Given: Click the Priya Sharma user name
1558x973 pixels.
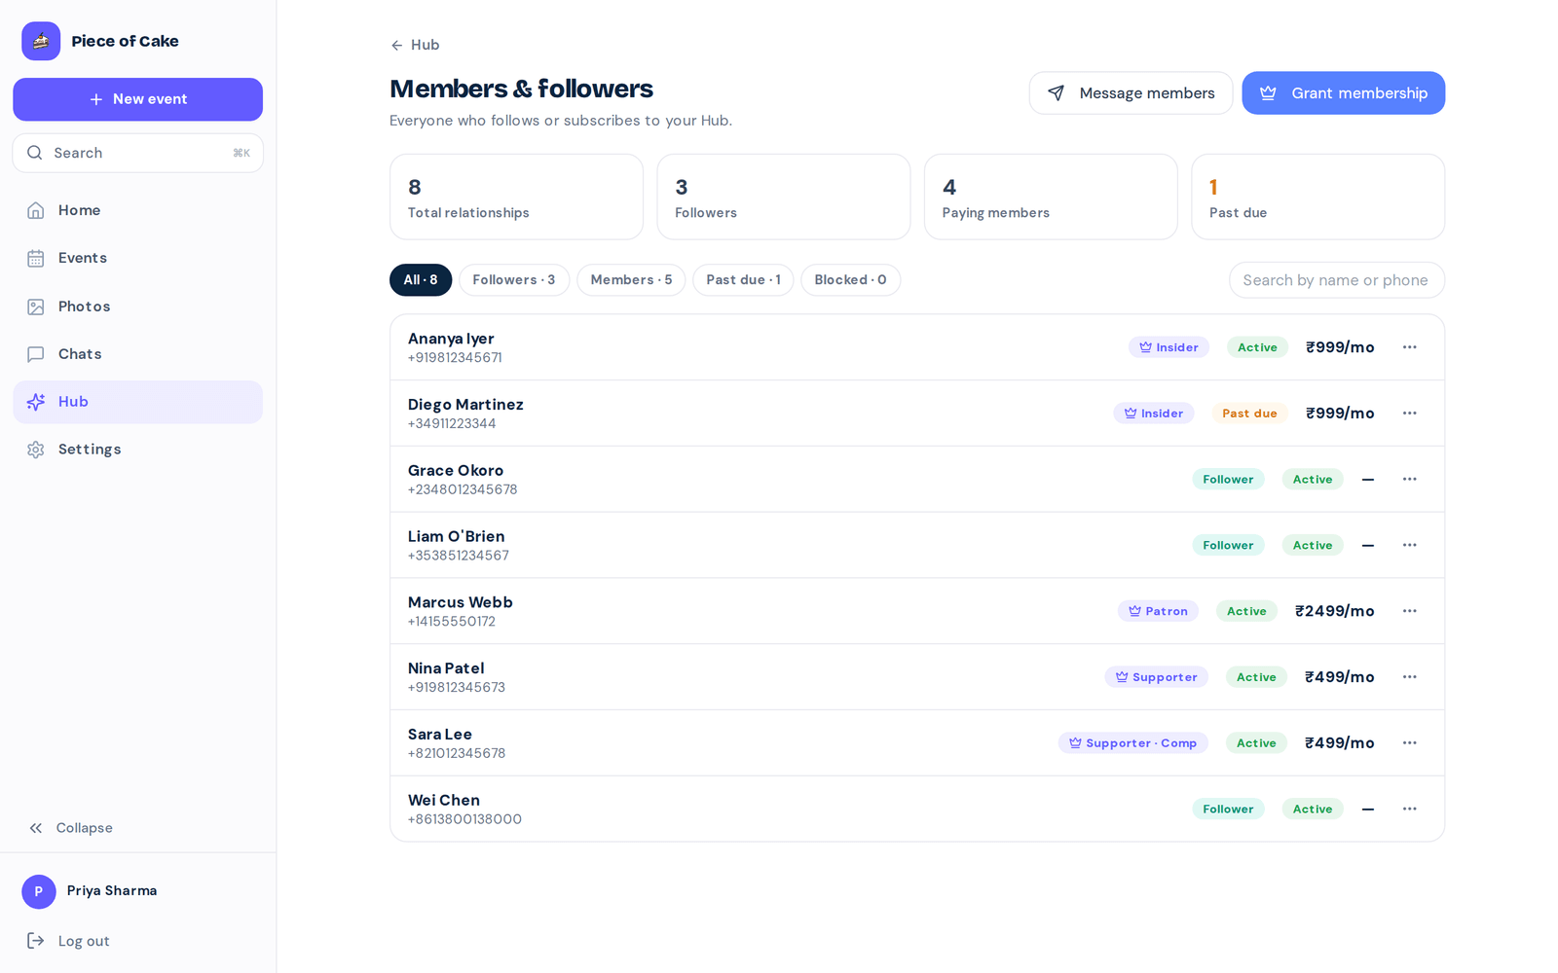Looking at the screenshot, I should tap(112, 891).
